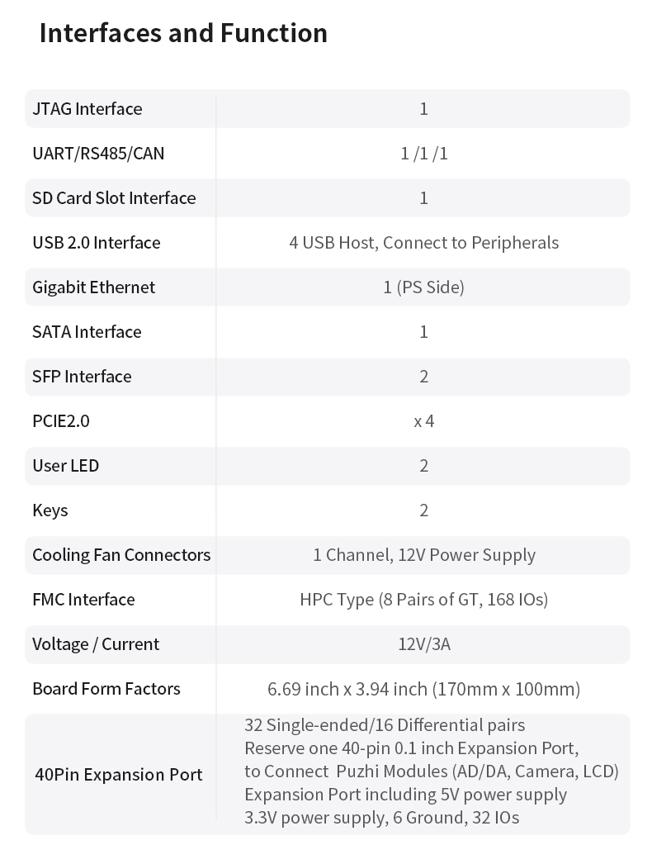The width and height of the screenshot is (652, 864).
Task: Select the Gigabit Ethernet label
Action: pyautogui.click(x=93, y=287)
